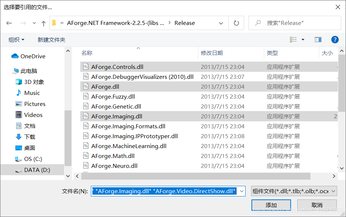The width and height of the screenshot is (346, 217).
Task: Click the 文件名 input field
Action: pyautogui.click(x=165, y=191)
